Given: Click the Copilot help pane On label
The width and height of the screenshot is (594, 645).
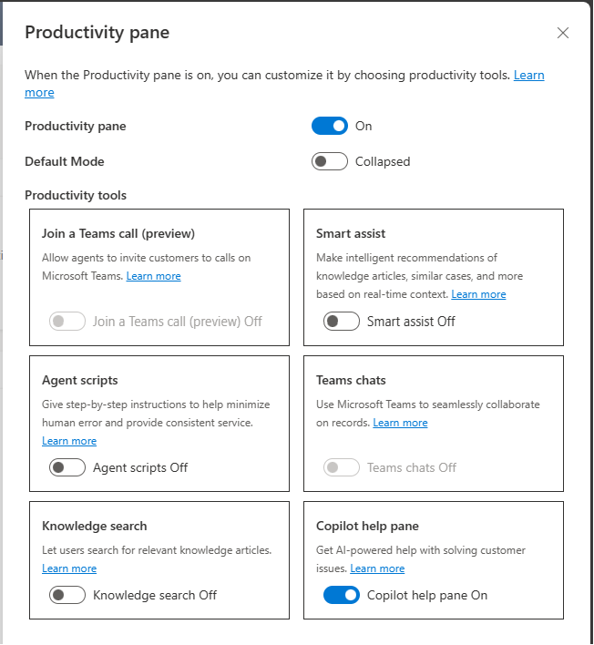Looking at the screenshot, I should (427, 595).
